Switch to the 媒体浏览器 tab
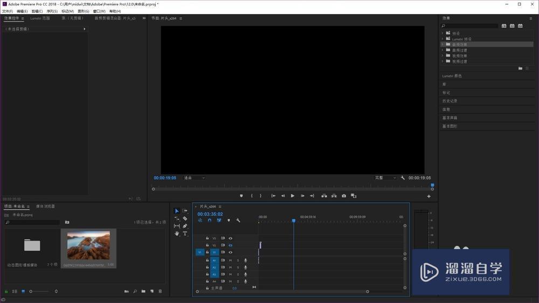 point(45,206)
